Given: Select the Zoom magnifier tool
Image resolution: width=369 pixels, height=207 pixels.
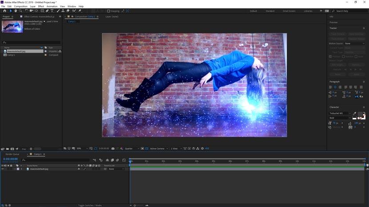Looking at the screenshot, I should pyautogui.click(x=21, y=11).
